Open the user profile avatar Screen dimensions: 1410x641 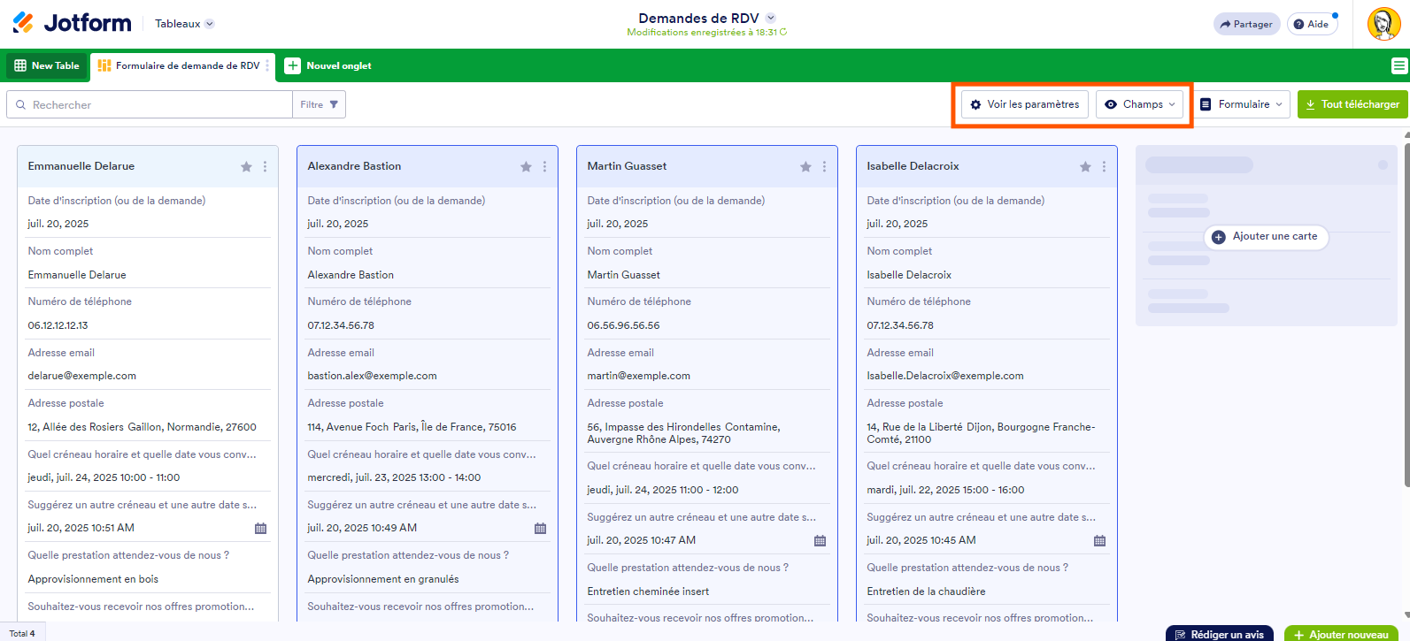pyautogui.click(x=1383, y=24)
